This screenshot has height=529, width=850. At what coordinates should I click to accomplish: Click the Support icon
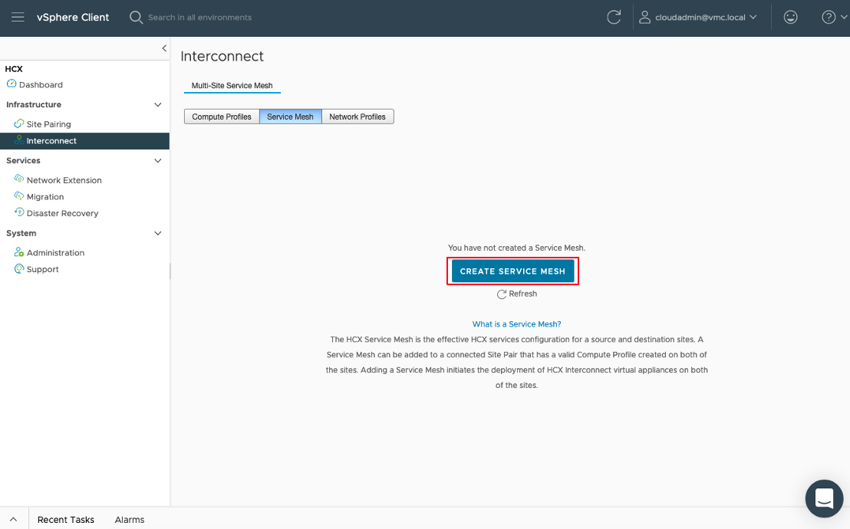(x=19, y=268)
